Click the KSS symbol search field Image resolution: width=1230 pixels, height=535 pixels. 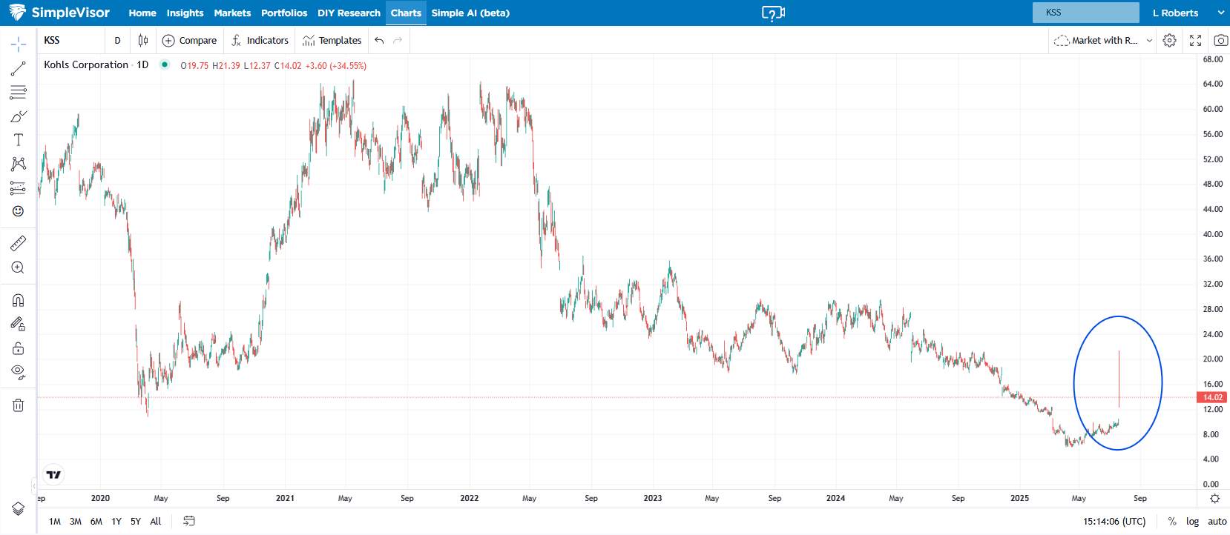click(72, 41)
